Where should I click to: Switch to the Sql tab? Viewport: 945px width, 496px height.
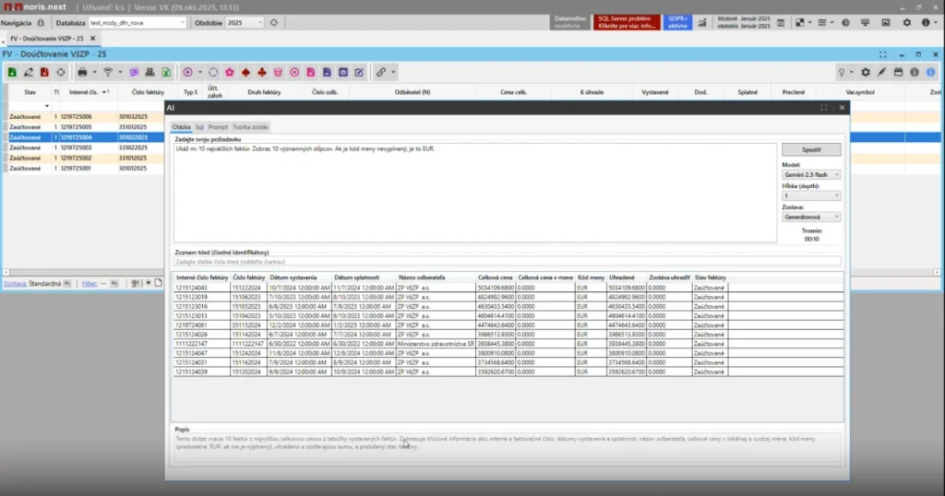(x=199, y=126)
